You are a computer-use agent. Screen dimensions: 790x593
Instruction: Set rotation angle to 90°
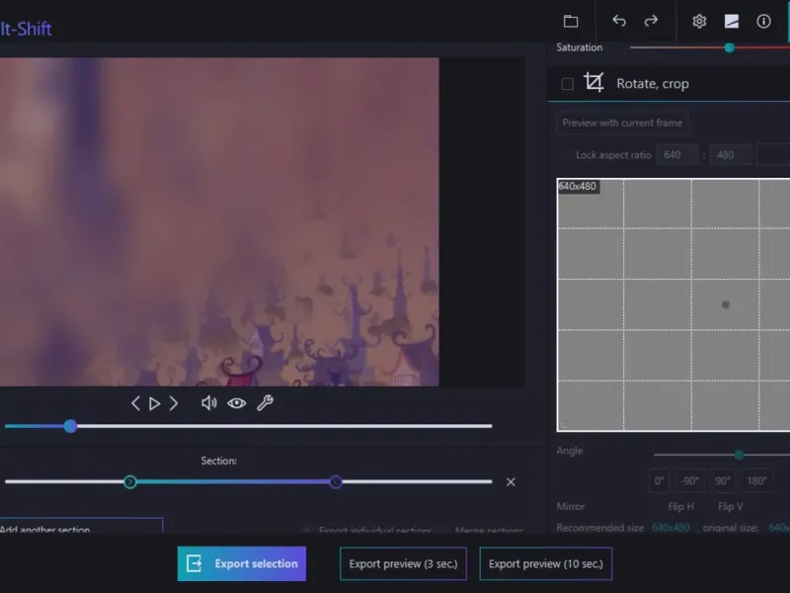pyautogui.click(x=723, y=481)
